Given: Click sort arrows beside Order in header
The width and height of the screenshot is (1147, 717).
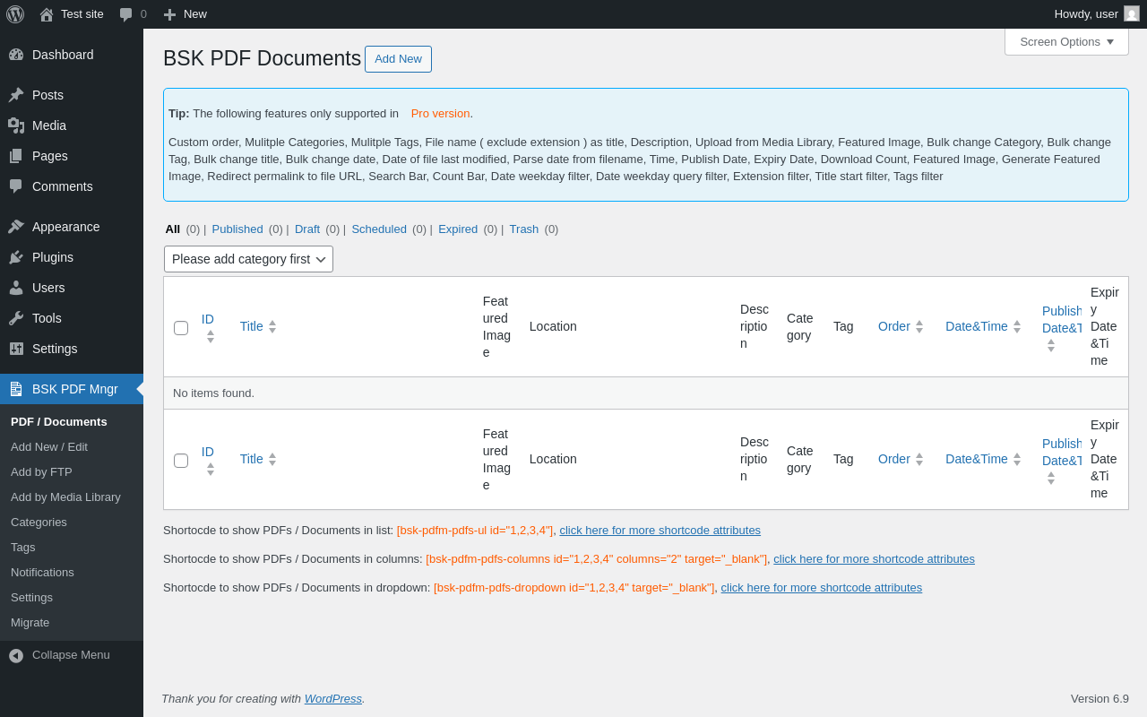Looking at the screenshot, I should click(x=919, y=326).
